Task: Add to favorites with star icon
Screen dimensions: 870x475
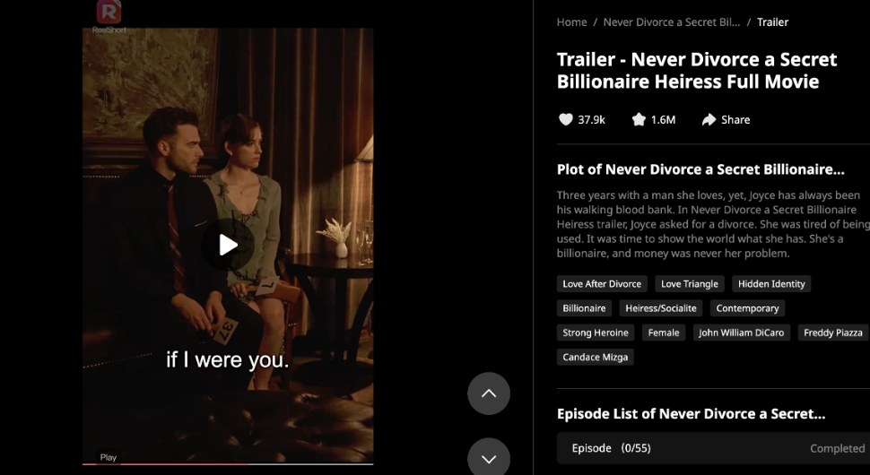Action: click(639, 120)
